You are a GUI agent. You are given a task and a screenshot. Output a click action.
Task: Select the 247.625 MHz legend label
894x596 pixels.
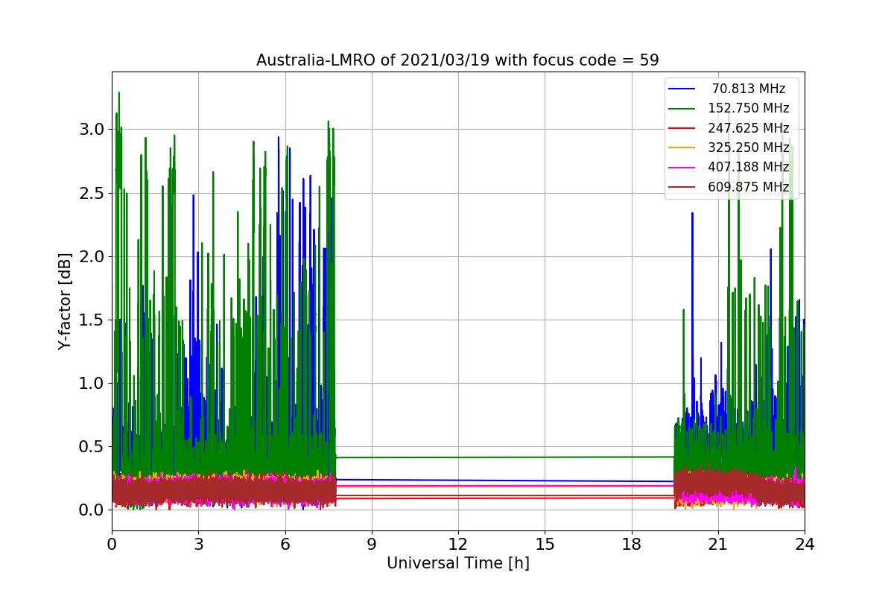[x=748, y=128]
